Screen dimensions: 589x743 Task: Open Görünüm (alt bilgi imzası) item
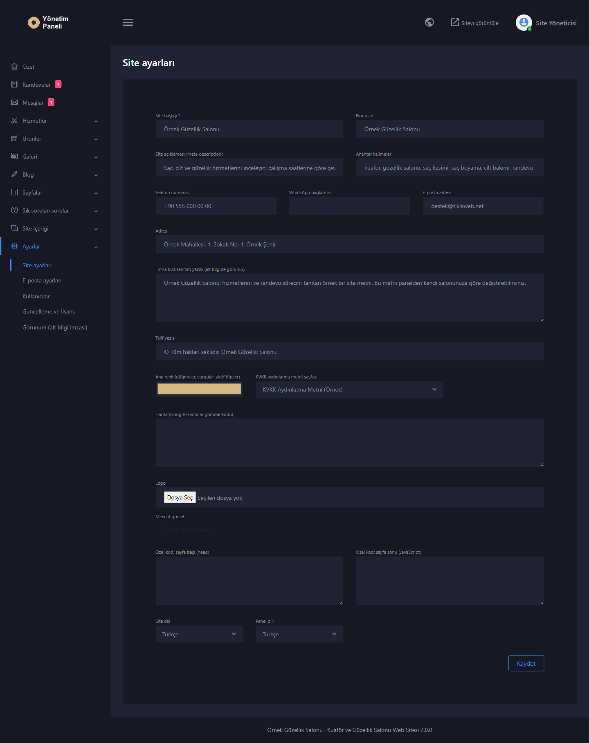(x=55, y=327)
